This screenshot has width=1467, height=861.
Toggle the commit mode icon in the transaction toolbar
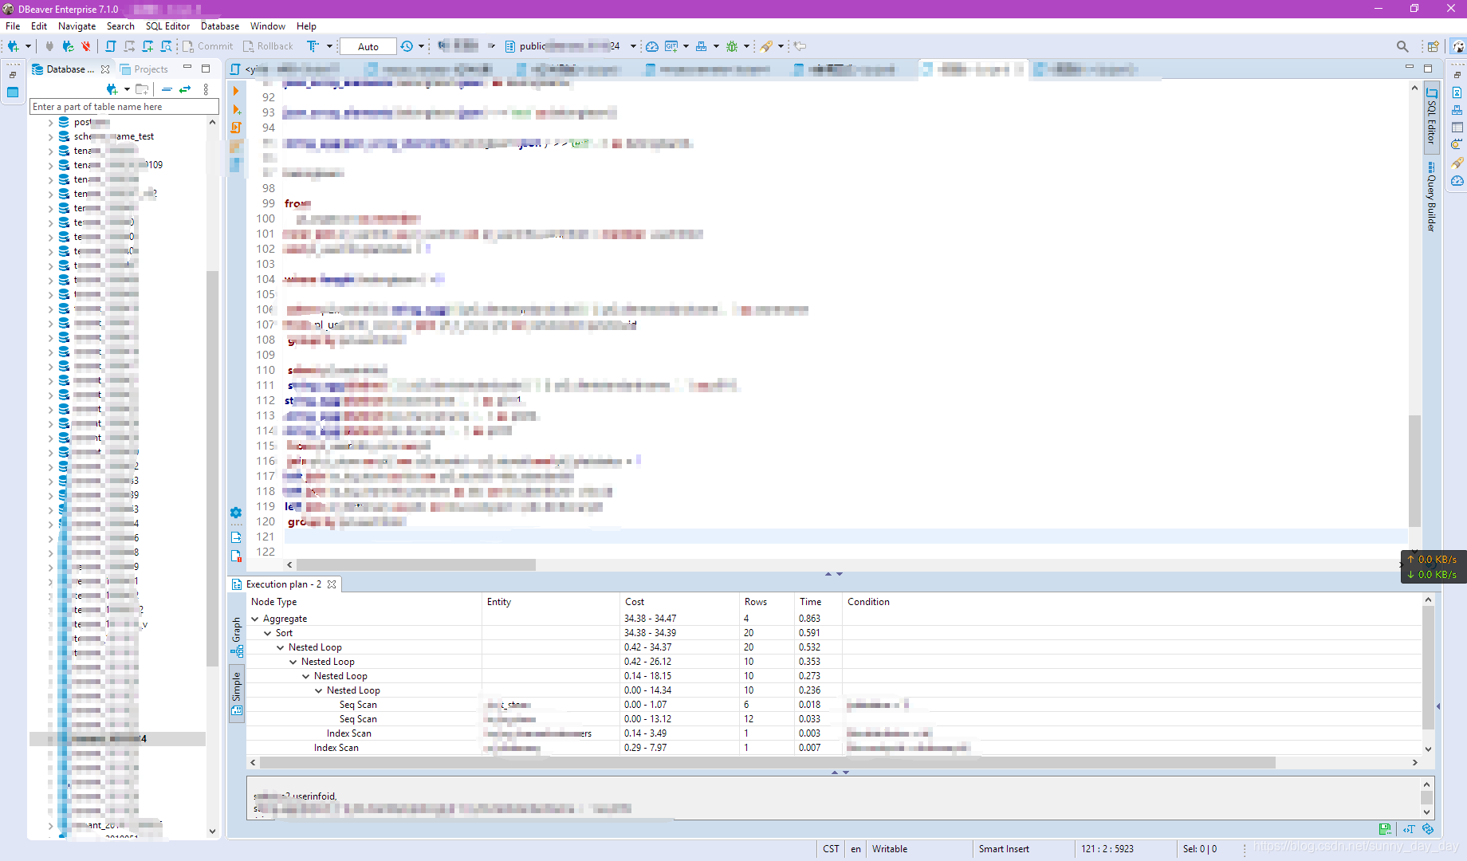coord(313,45)
